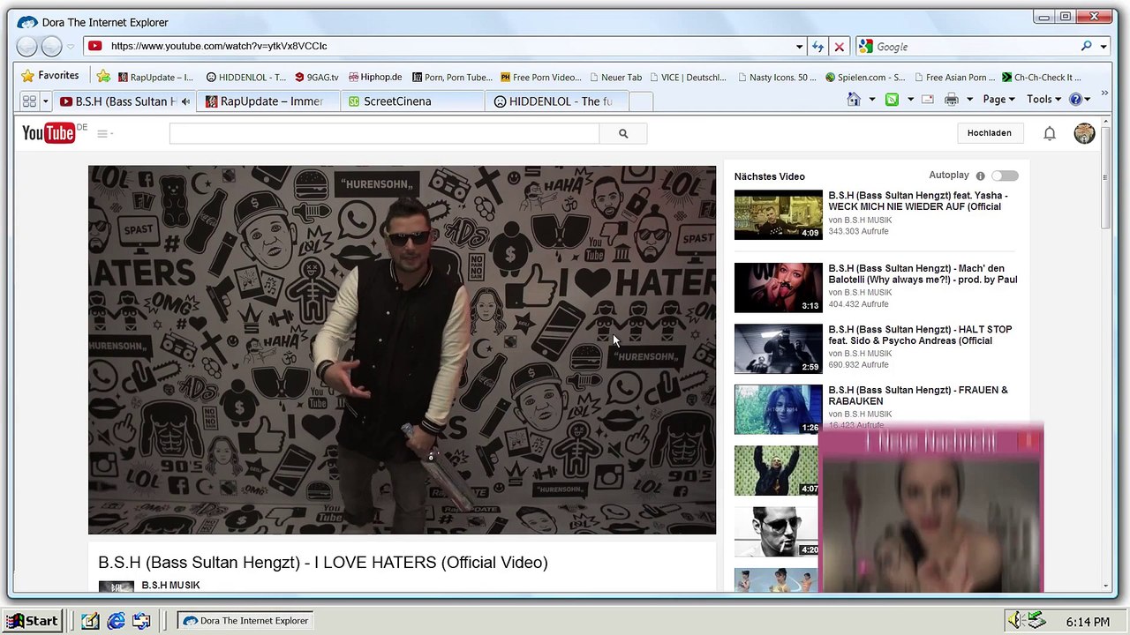
Task: Click the Read Mail envelope icon
Action: [x=927, y=100]
